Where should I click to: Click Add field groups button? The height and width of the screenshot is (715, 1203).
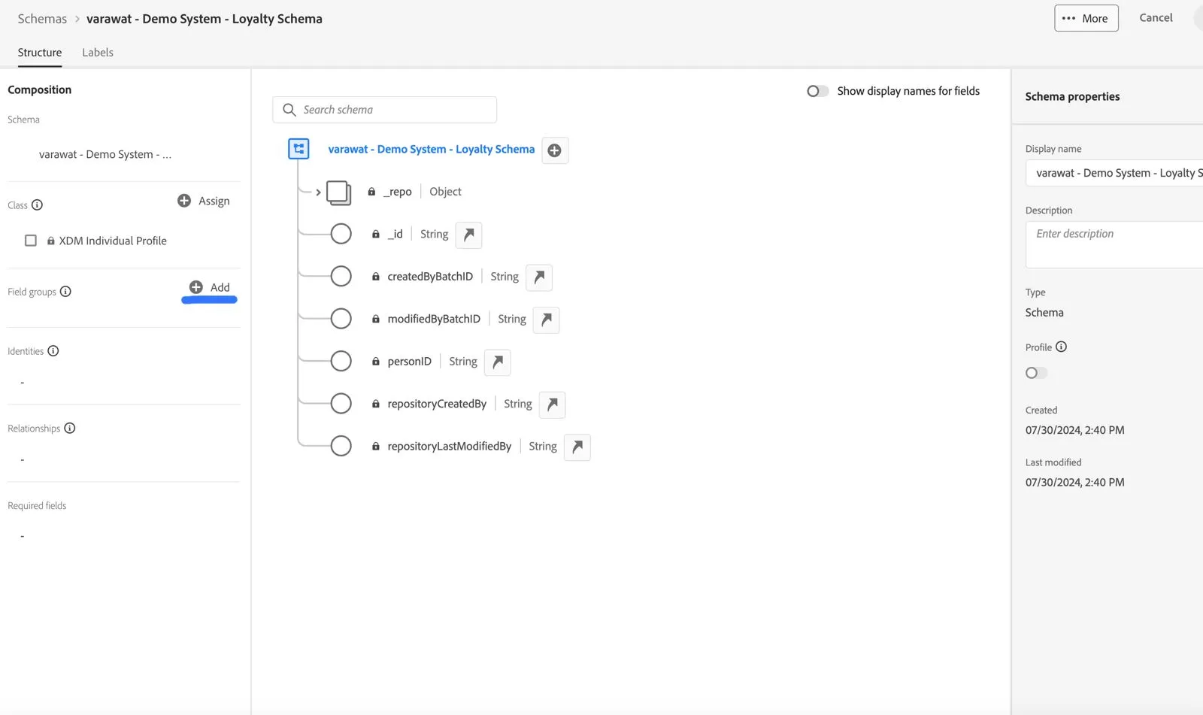210,287
